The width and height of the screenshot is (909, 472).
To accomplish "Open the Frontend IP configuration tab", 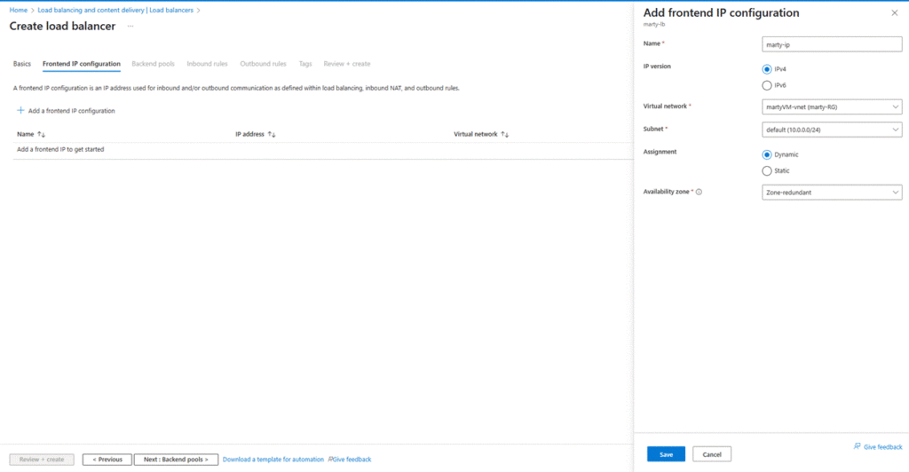I will point(82,64).
